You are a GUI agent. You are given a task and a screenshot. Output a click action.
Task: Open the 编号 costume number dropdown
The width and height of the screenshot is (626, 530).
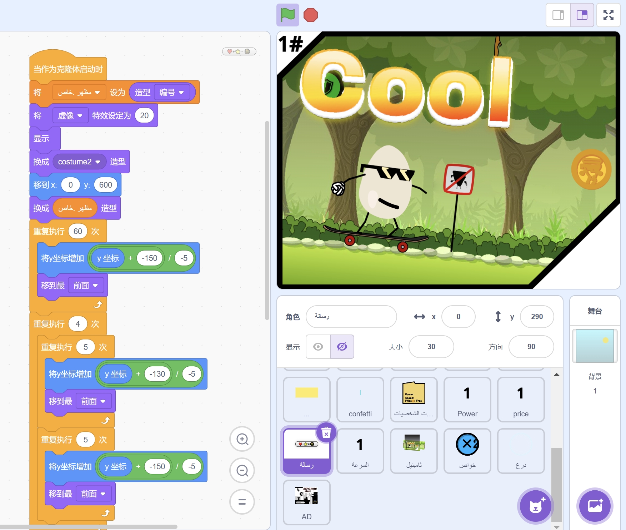coord(171,93)
